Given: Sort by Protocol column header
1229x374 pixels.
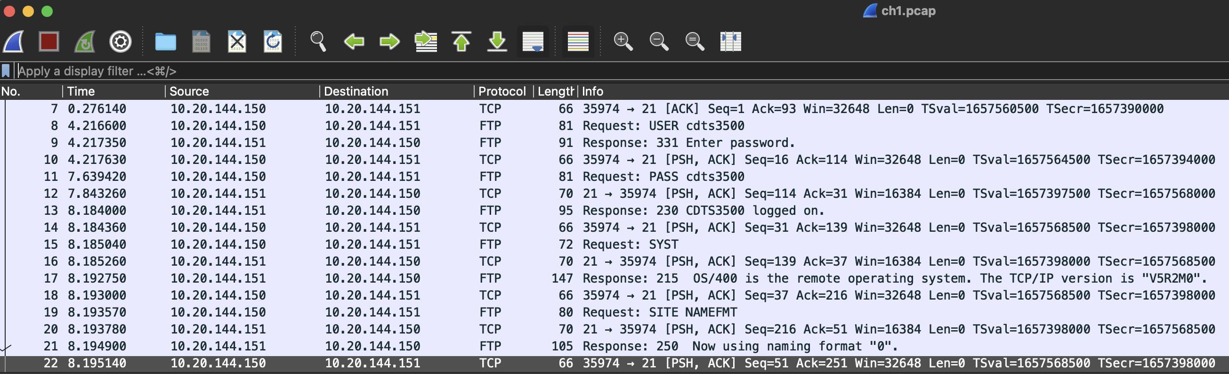Looking at the screenshot, I should point(503,91).
